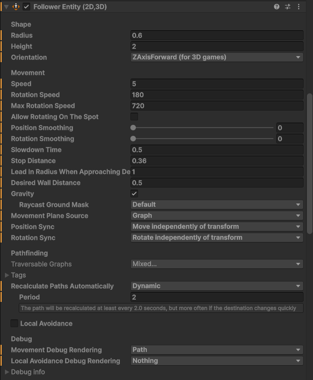The width and height of the screenshot is (313, 380).
Task: Click the Radius input field
Action: click(x=217, y=35)
